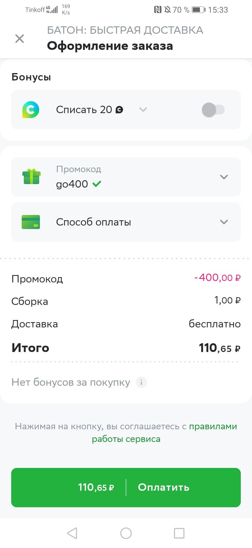Tap the Итого total amount 110,65 ₽
Screen dimensions: 252x548
pyautogui.click(x=219, y=348)
